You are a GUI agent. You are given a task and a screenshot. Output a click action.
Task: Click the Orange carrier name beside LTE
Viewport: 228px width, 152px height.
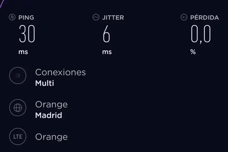[51, 137]
